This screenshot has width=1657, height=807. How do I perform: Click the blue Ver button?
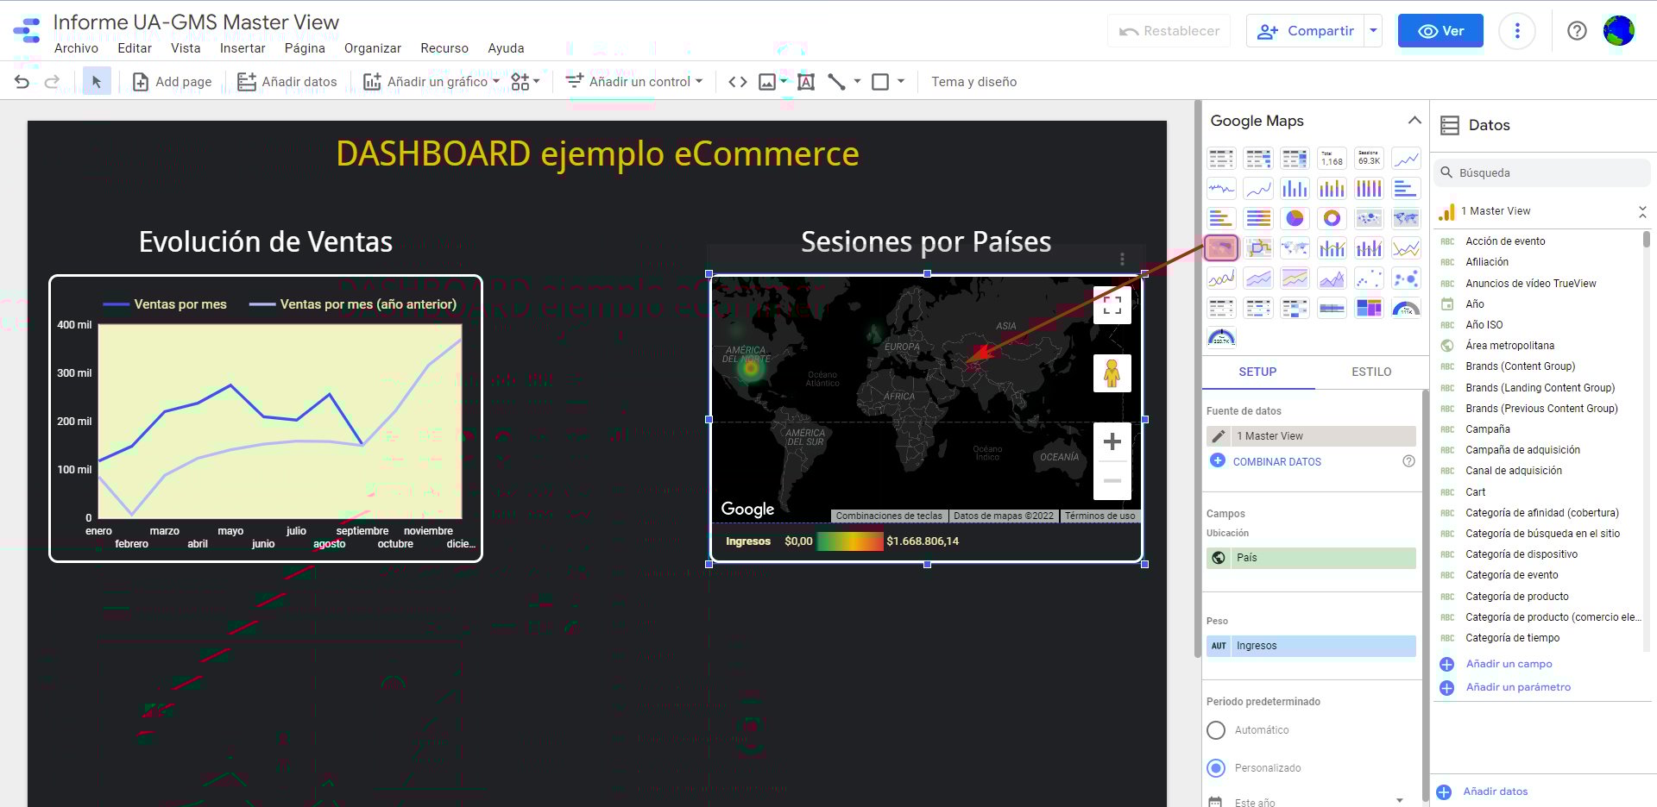tap(1440, 31)
